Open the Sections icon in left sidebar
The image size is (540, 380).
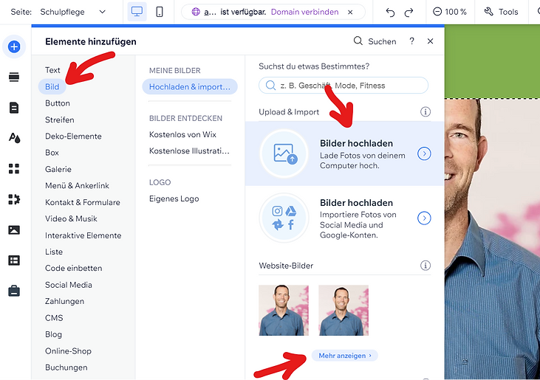pyautogui.click(x=14, y=77)
